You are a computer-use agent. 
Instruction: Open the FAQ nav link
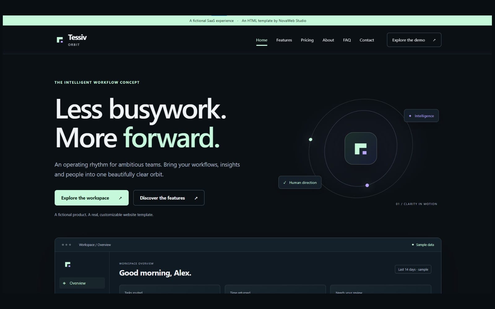pos(347,40)
